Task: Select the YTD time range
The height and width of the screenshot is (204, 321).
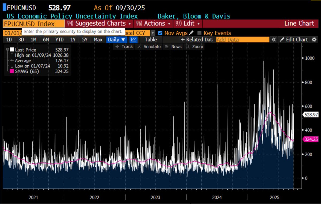Action: point(59,39)
